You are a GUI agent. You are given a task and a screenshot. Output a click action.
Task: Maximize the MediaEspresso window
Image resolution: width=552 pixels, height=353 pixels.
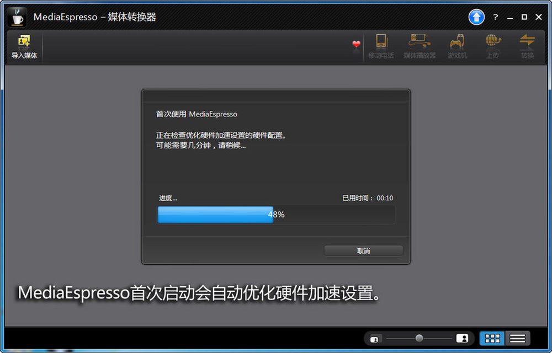pos(524,17)
